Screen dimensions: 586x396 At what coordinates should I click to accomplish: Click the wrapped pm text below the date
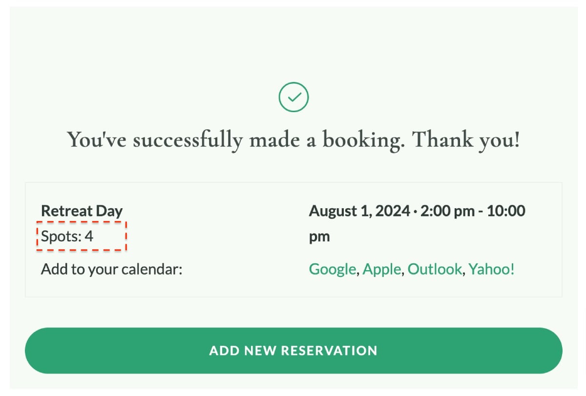point(320,238)
